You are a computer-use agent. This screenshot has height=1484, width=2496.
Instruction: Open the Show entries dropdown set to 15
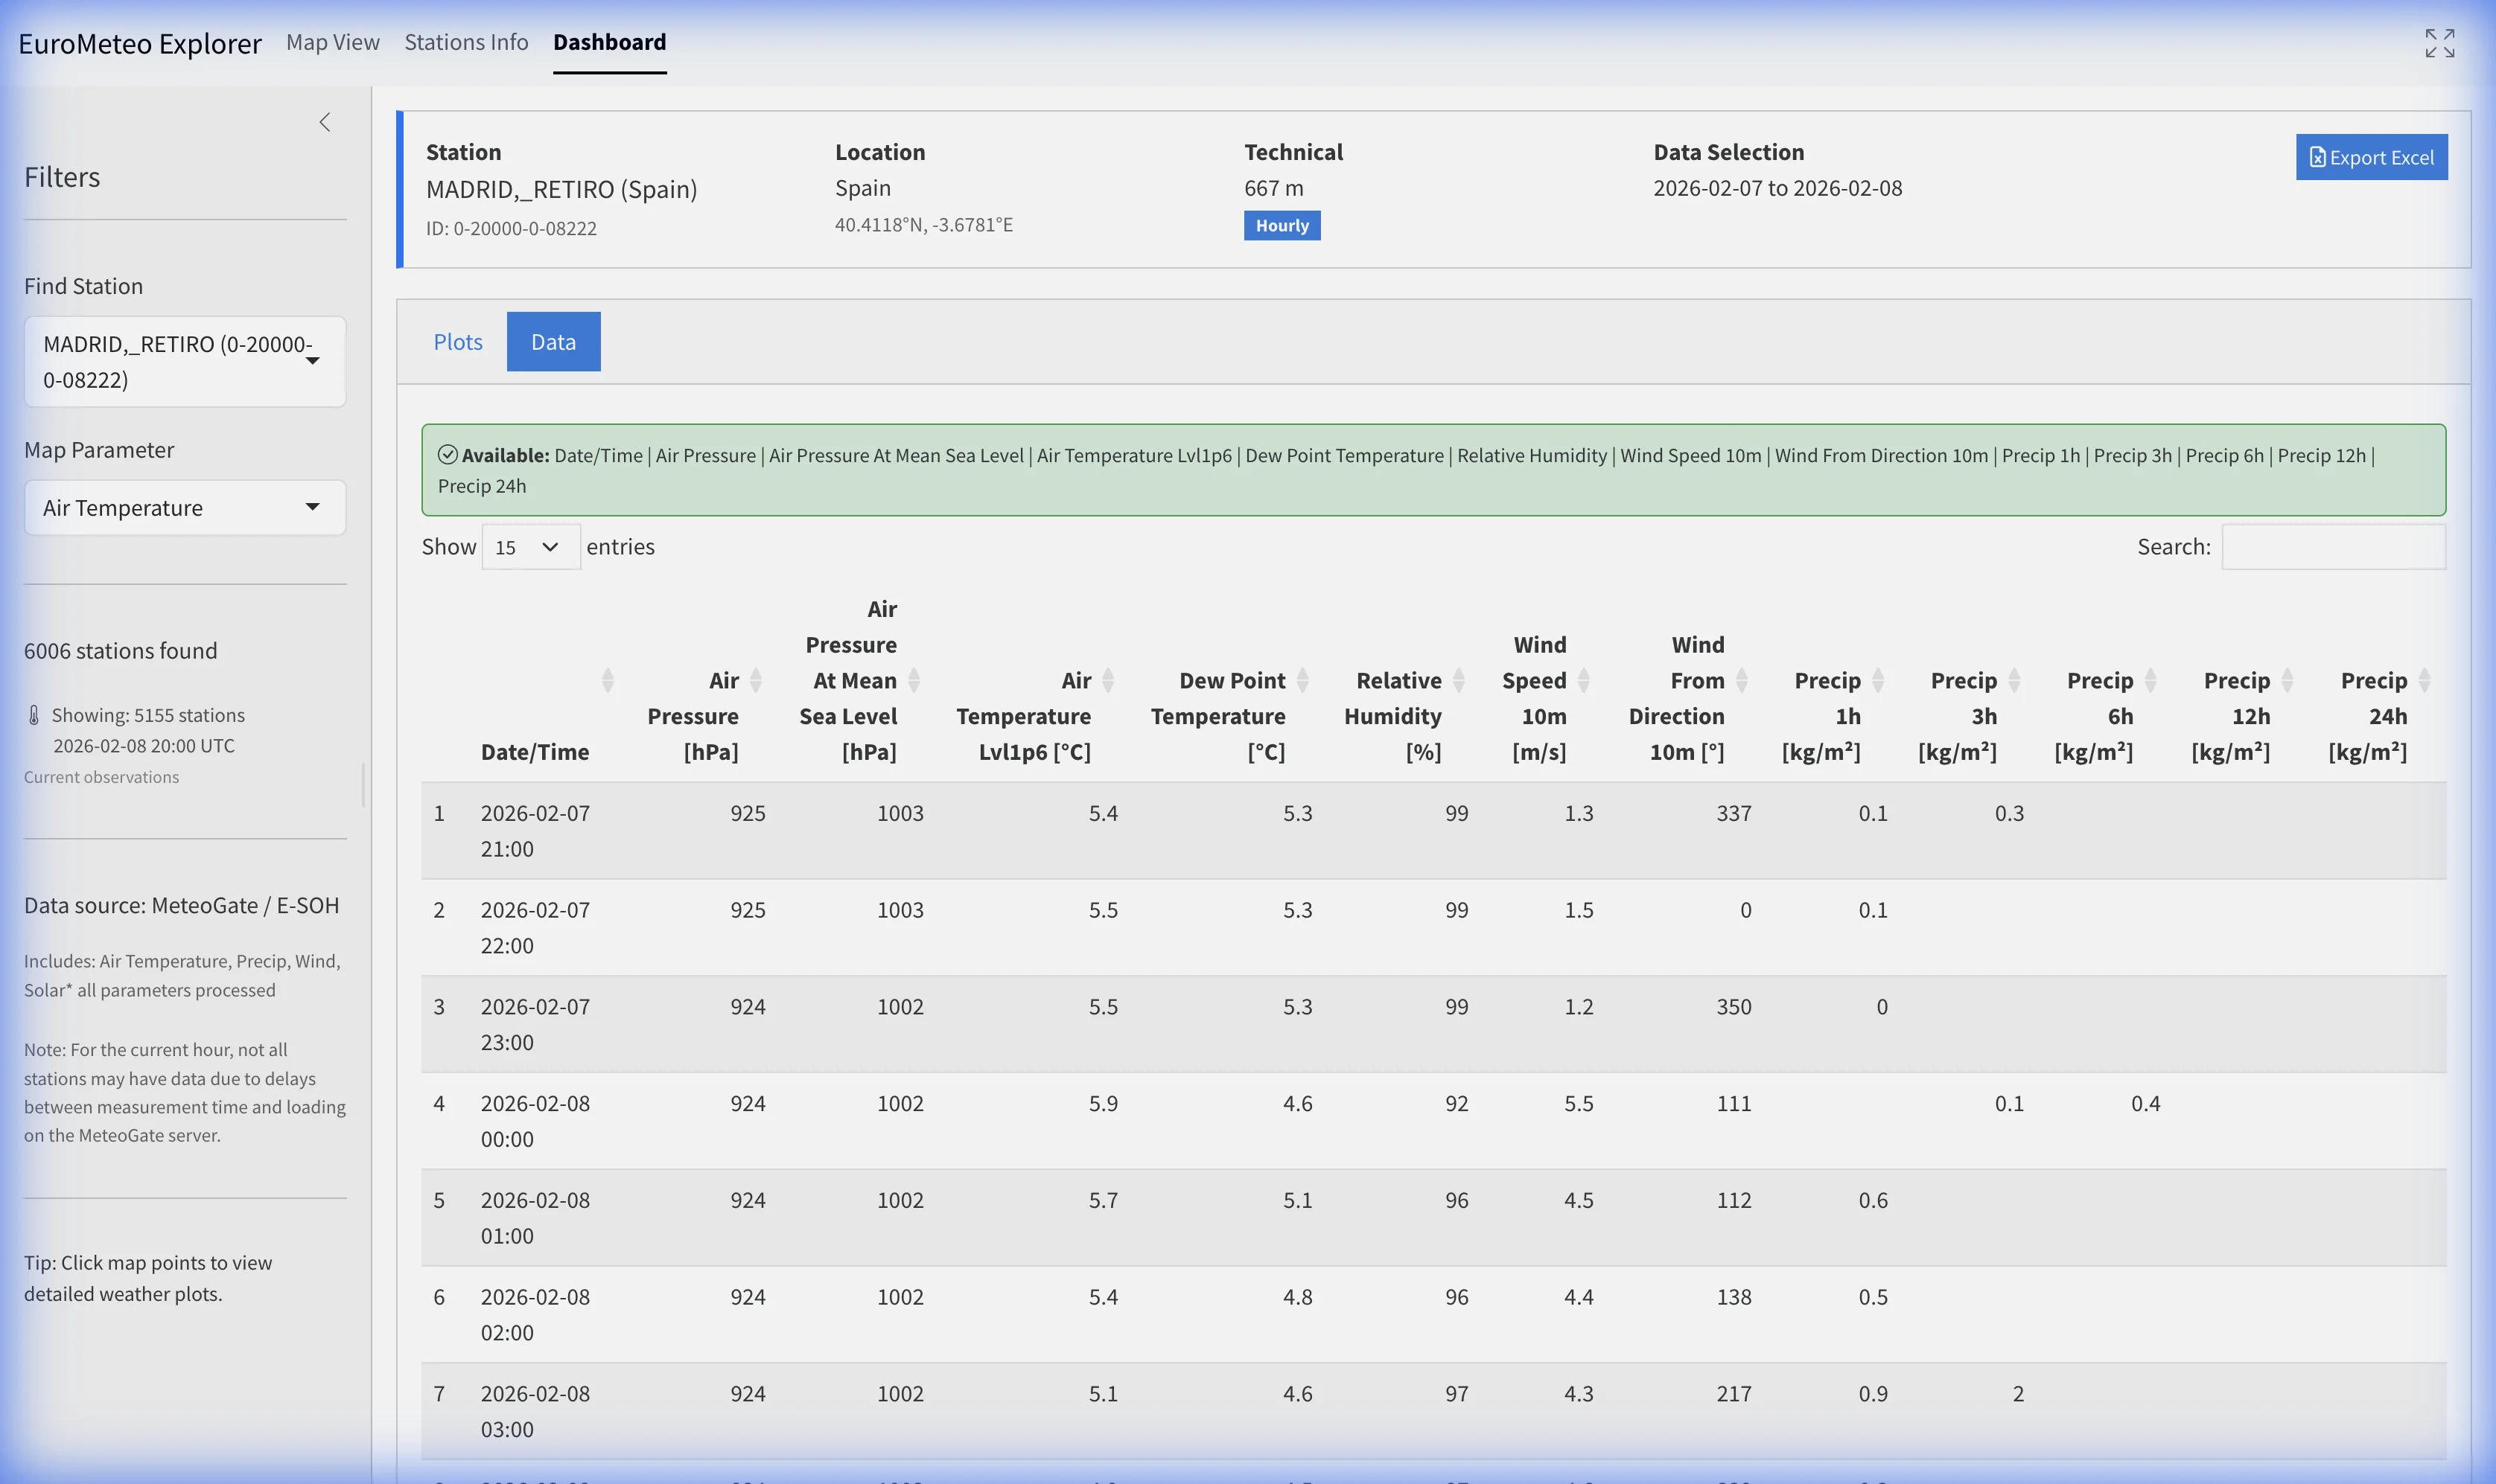[529, 546]
